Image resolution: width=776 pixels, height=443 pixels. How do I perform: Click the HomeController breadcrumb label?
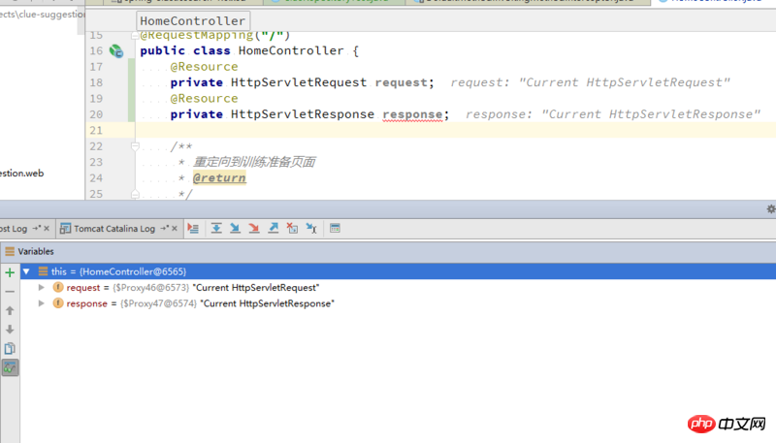click(192, 20)
